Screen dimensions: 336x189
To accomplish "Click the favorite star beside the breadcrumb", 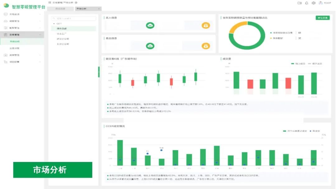I will coord(76,2).
